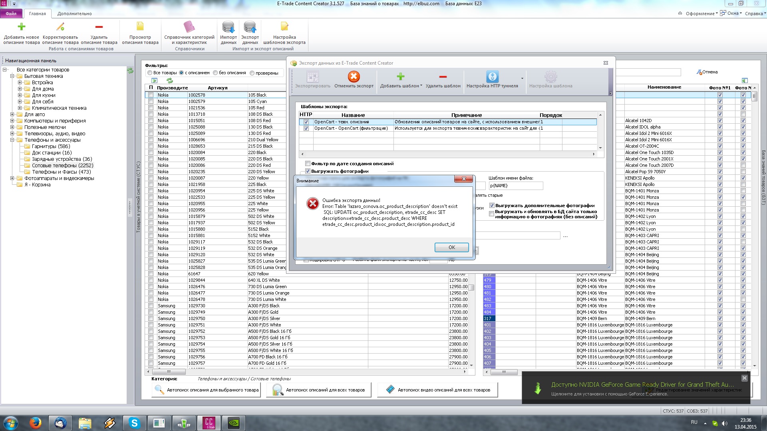This screenshot has height=431, width=767.
Task: Click the Отмена button
Action: (x=707, y=72)
